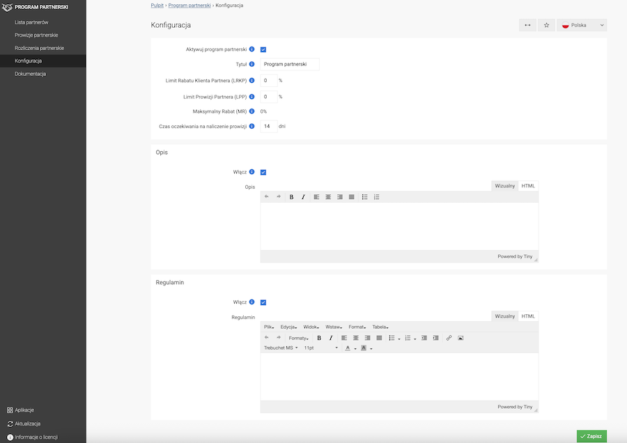This screenshot has width=627, height=443.
Task: Toggle the Włącz checkbox in Opis section
Action: [x=263, y=172]
